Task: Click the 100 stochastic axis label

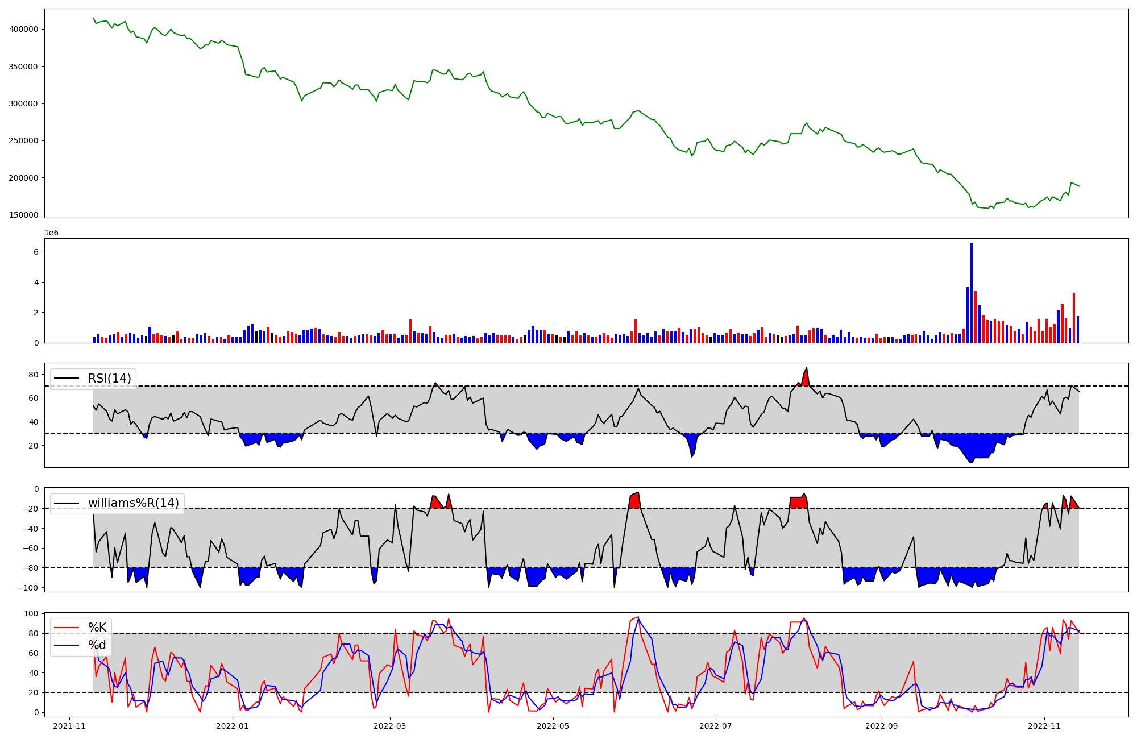Action: 32,614
